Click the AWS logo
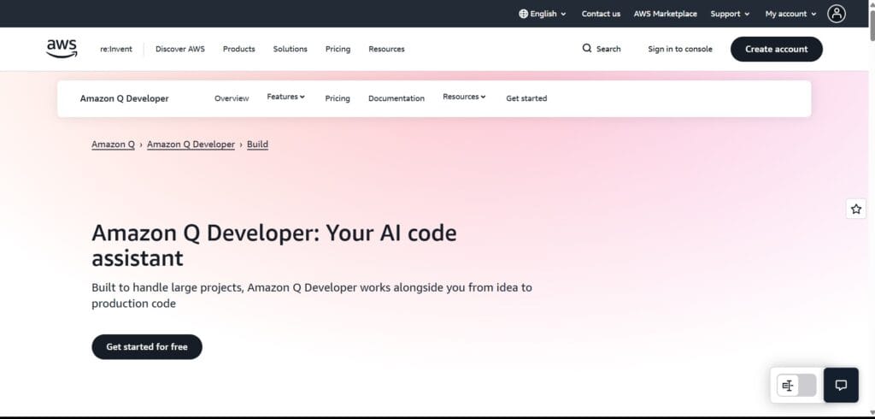The height and width of the screenshot is (419, 875). [62, 49]
